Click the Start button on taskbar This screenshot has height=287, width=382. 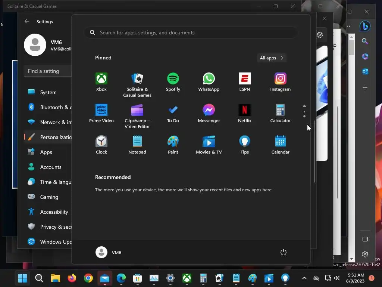(23, 278)
